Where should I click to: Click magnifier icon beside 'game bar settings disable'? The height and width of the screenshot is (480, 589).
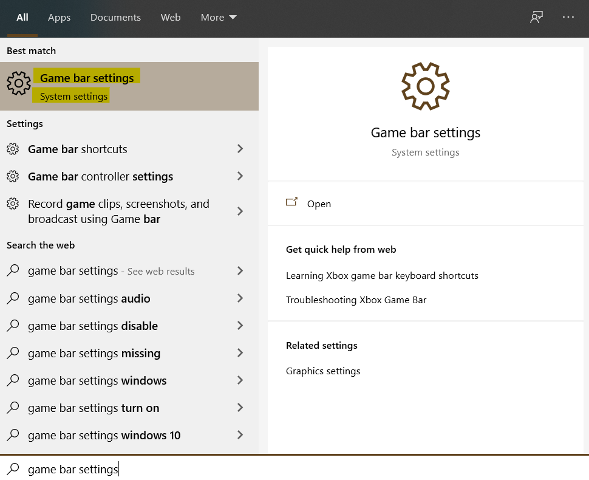13,326
